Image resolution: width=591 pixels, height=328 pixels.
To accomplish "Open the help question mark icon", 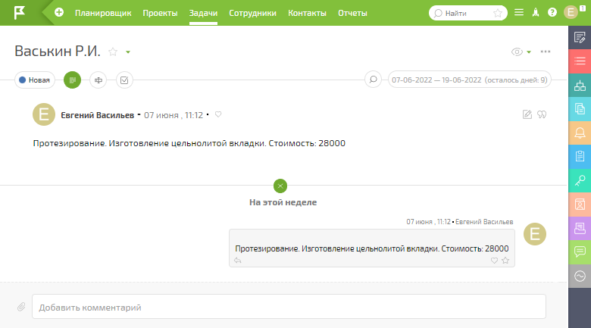I will click(552, 12).
